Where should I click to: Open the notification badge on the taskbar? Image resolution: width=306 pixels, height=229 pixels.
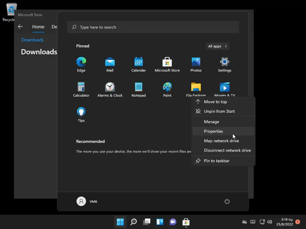[298, 222]
